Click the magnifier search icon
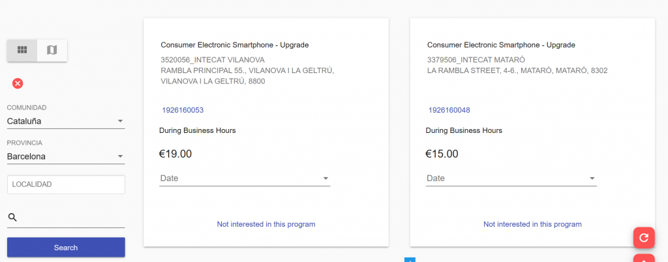Screen dimensions: 668x262 tap(12, 218)
